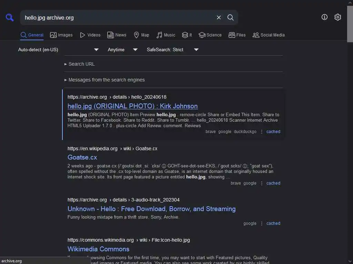Click en.wikipedia.org Goatse.cx URL
The image size is (353, 264).
click(112, 148)
